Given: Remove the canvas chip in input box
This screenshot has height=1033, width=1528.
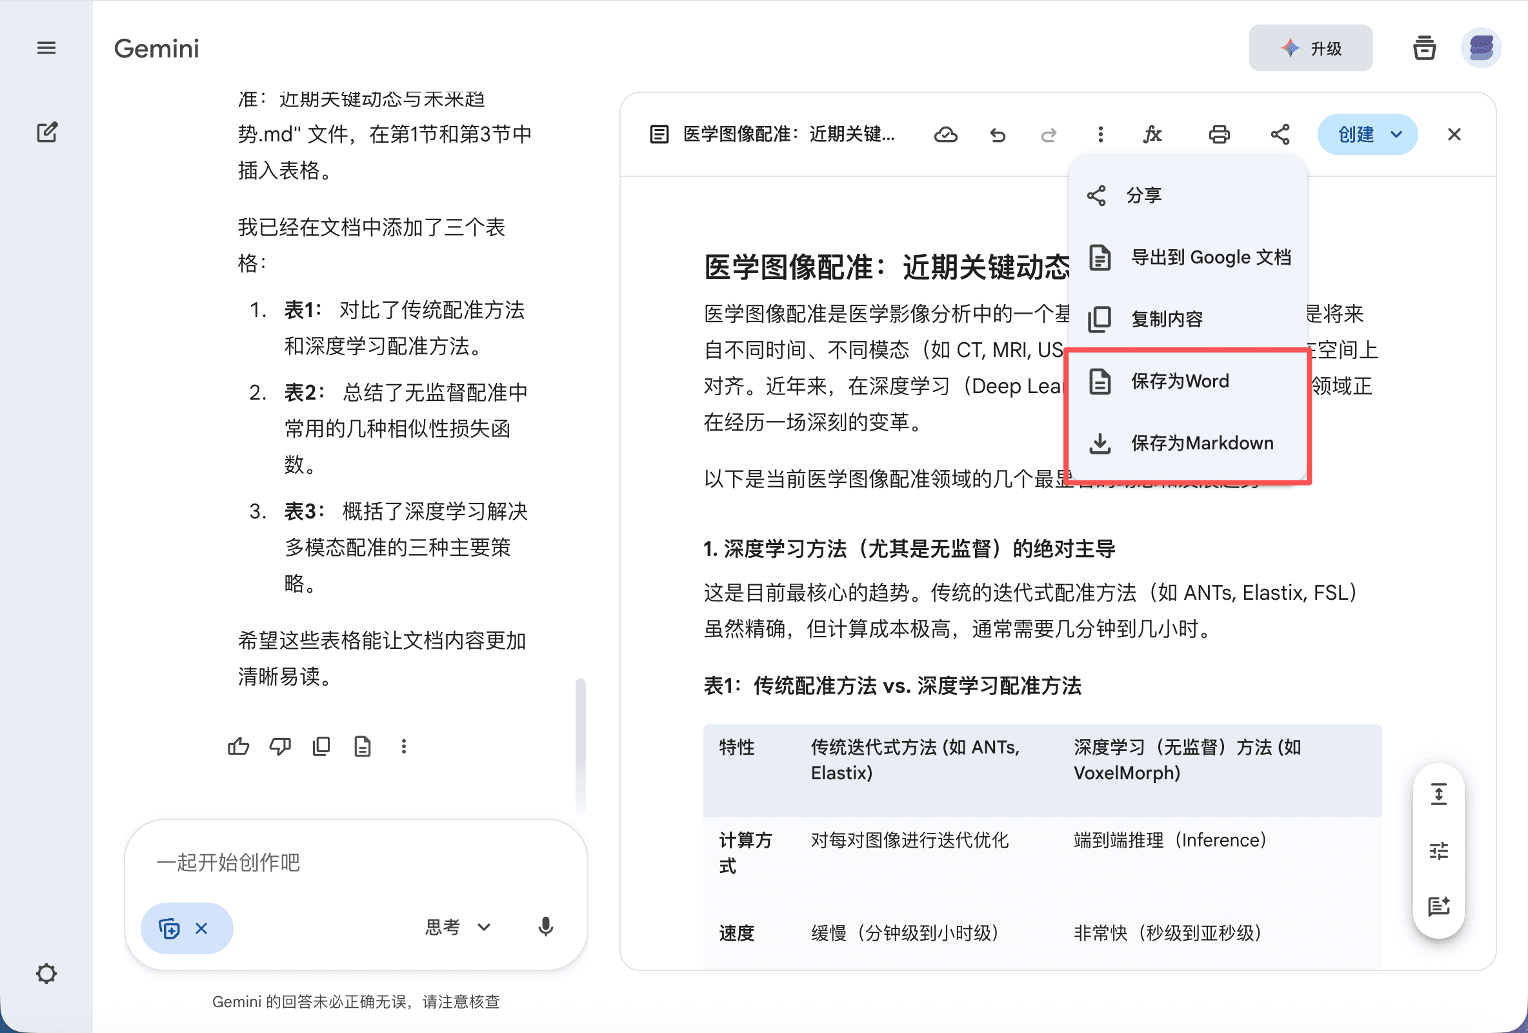Looking at the screenshot, I should point(201,928).
